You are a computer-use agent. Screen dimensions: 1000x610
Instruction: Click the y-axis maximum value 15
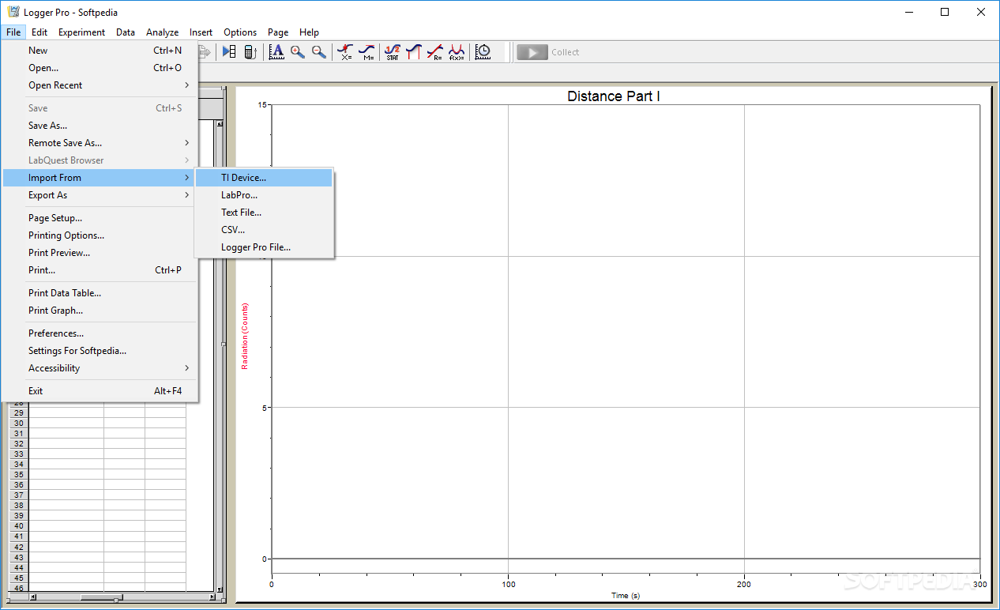click(x=263, y=104)
